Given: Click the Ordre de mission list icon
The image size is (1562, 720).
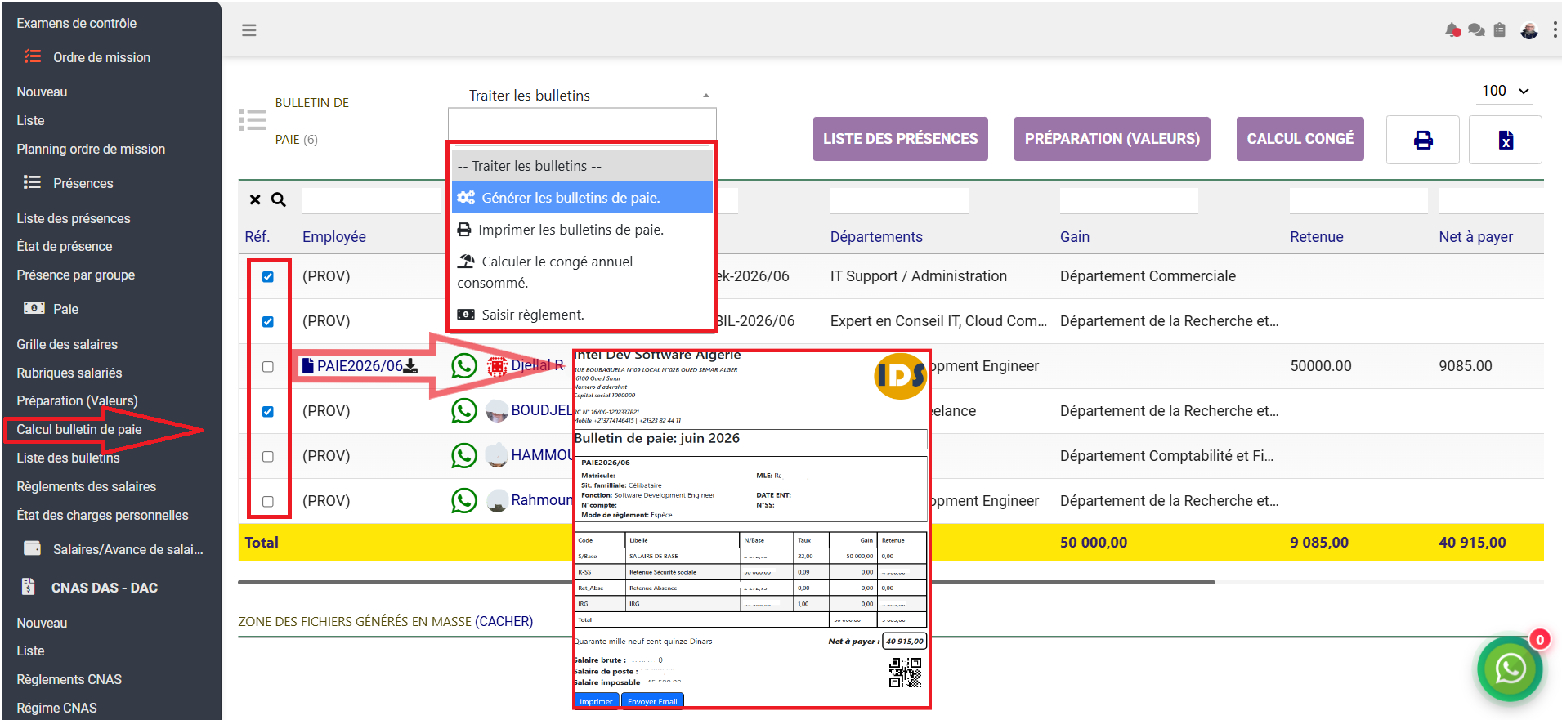Looking at the screenshot, I should click(32, 56).
